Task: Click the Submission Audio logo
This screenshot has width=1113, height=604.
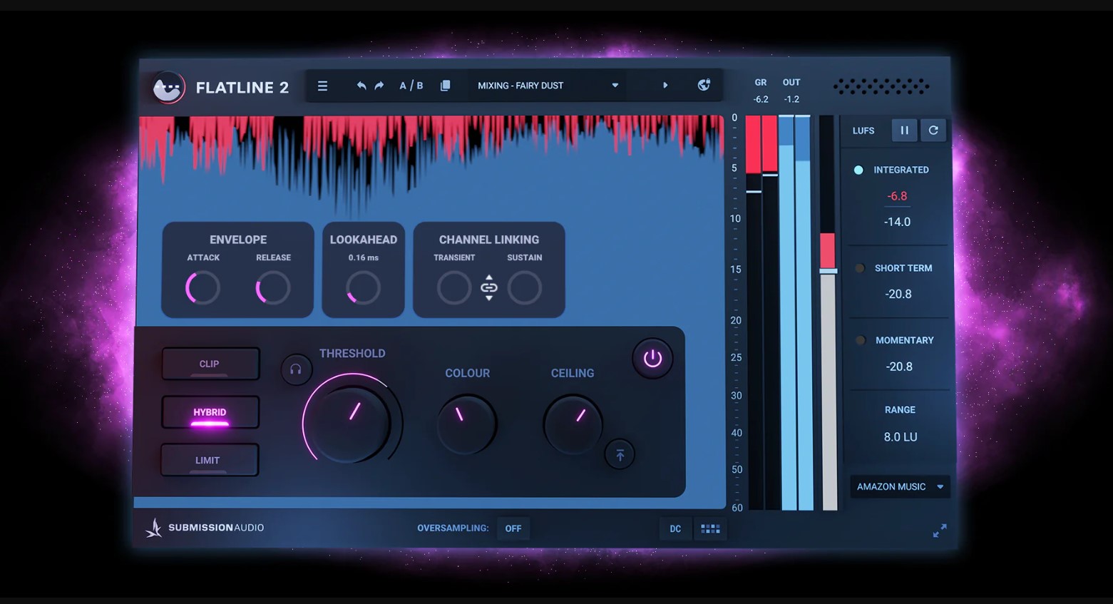Action: point(205,528)
